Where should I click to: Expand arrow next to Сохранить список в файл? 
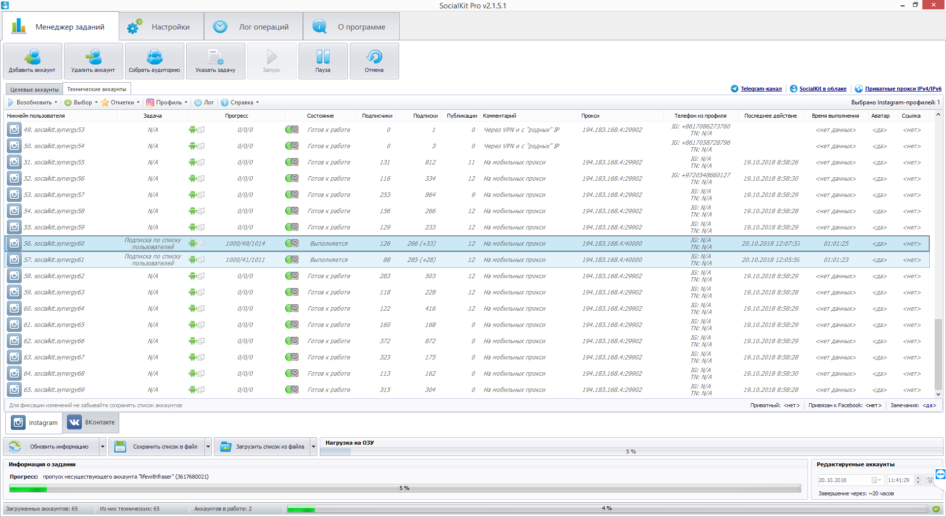click(208, 447)
